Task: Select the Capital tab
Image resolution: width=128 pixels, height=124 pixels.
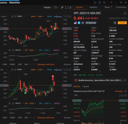Action: pyautogui.click(x=86, y=86)
